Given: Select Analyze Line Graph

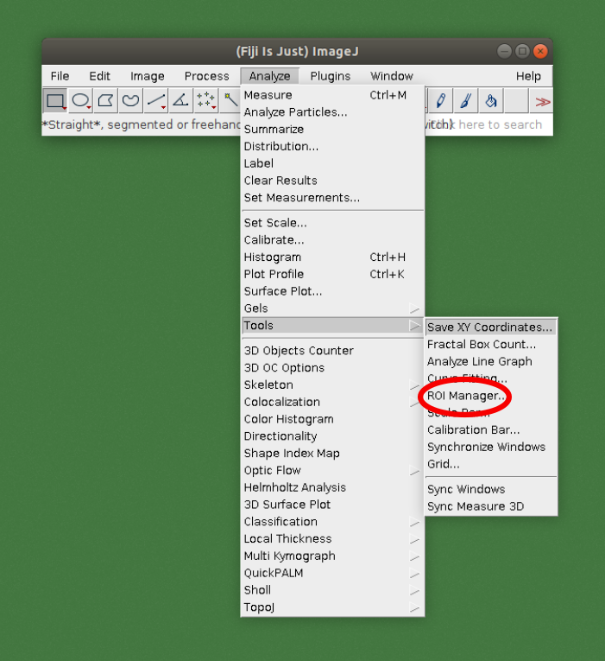Looking at the screenshot, I should point(491,362).
